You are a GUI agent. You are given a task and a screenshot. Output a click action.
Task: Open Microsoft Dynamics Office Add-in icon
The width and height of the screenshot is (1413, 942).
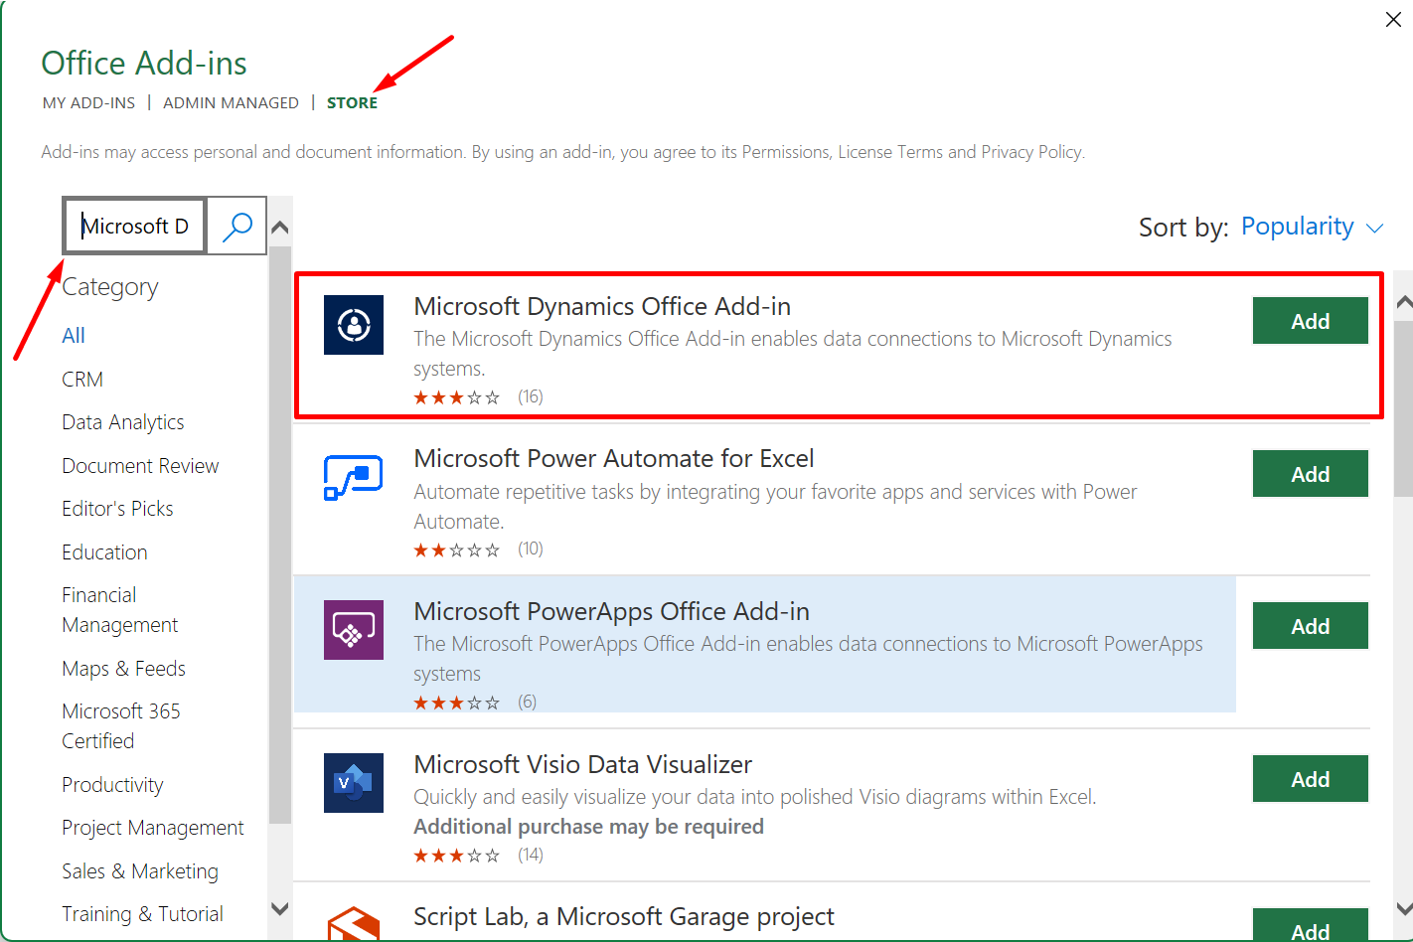354,325
